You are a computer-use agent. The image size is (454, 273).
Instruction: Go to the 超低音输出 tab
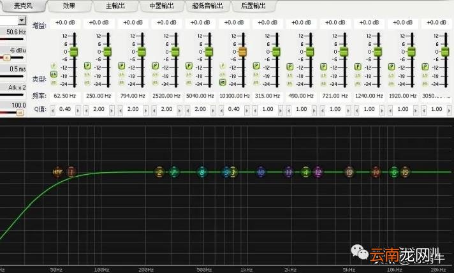point(207,6)
